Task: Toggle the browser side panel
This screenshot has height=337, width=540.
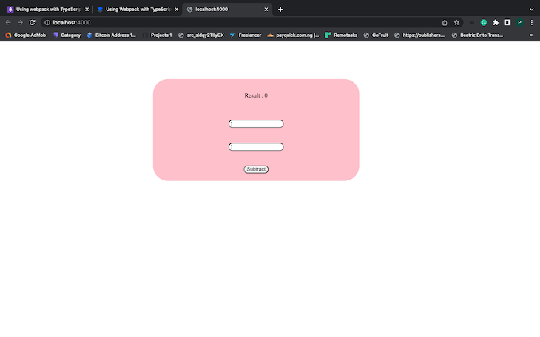Action: coord(507,22)
